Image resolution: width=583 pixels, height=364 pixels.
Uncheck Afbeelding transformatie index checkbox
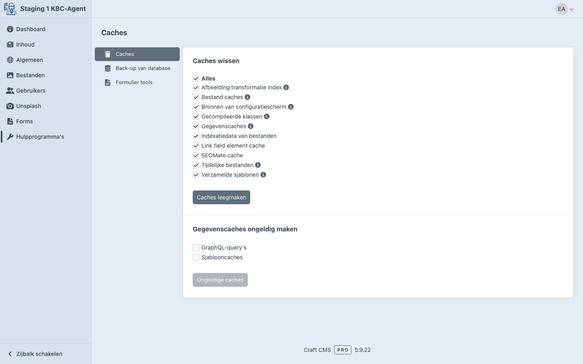pyautogui.click(x=196, y=87)
